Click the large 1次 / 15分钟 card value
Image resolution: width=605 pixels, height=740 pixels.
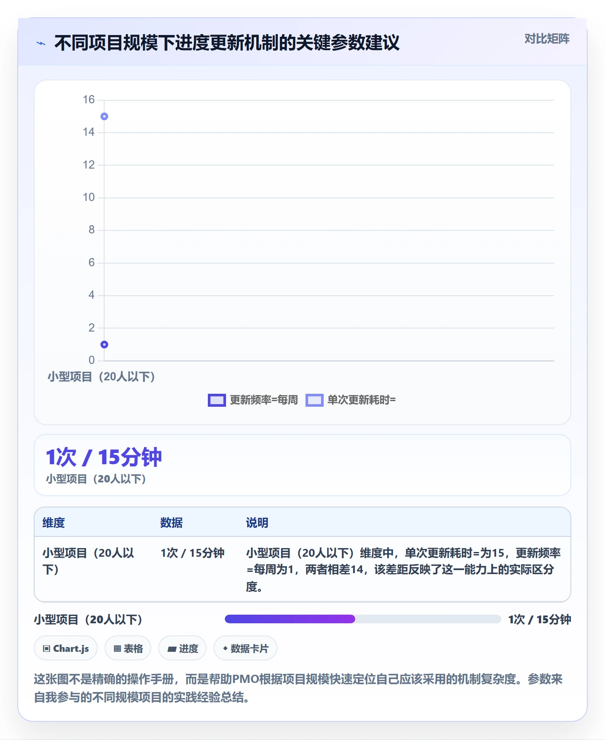coord(104,457)
